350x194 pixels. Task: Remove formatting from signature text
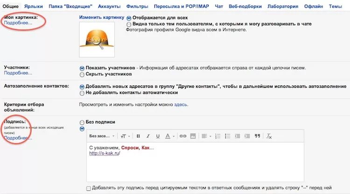point(269,136)
